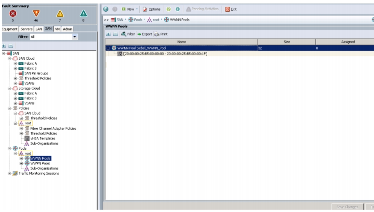Click the critical faults red X icon
374x212 pixels.
coord(13,14)
